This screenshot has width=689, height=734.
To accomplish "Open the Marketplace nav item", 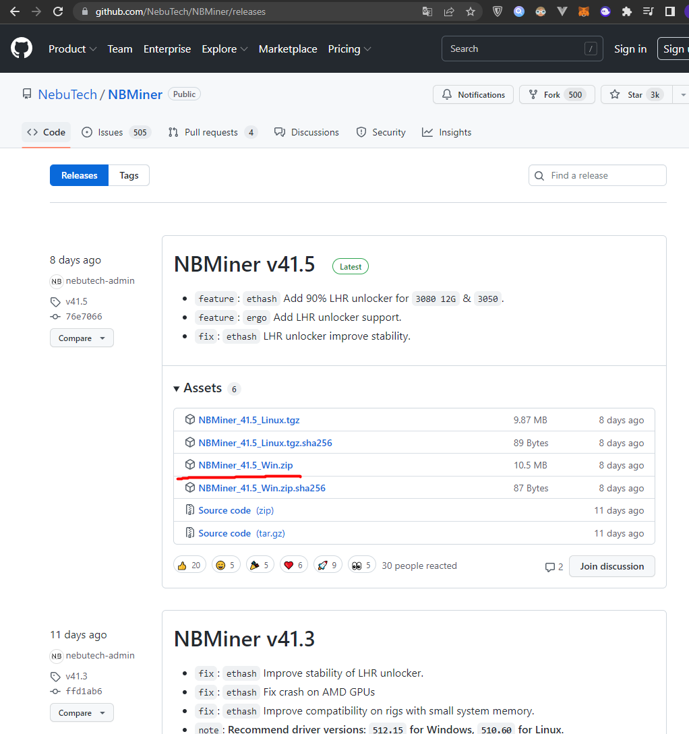I will (x=288, y=49).
